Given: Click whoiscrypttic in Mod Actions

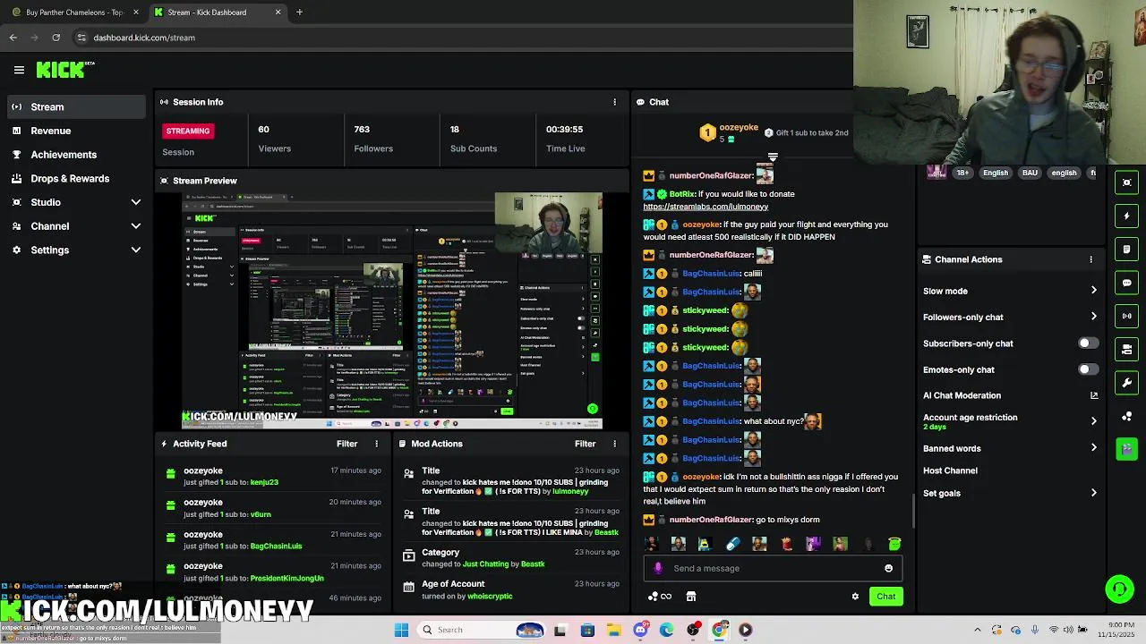Looking at the screenshot, I should [x=490, y=597].
